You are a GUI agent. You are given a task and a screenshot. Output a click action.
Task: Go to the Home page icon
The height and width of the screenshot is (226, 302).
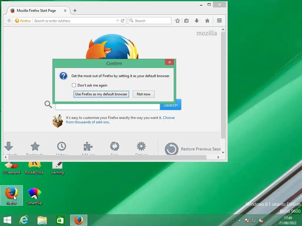coord(207,21)
